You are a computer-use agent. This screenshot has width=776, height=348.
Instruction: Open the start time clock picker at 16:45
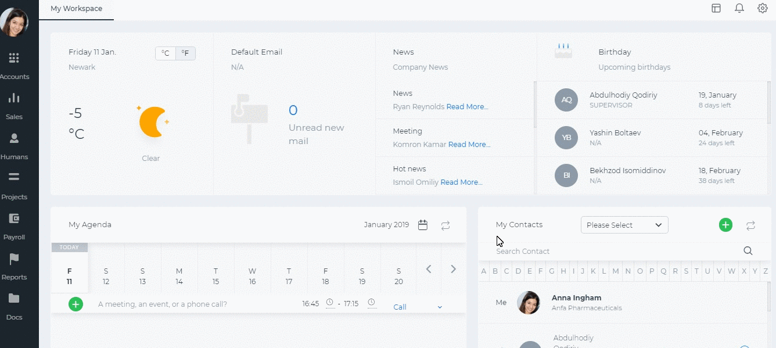(x=329, y=303)
